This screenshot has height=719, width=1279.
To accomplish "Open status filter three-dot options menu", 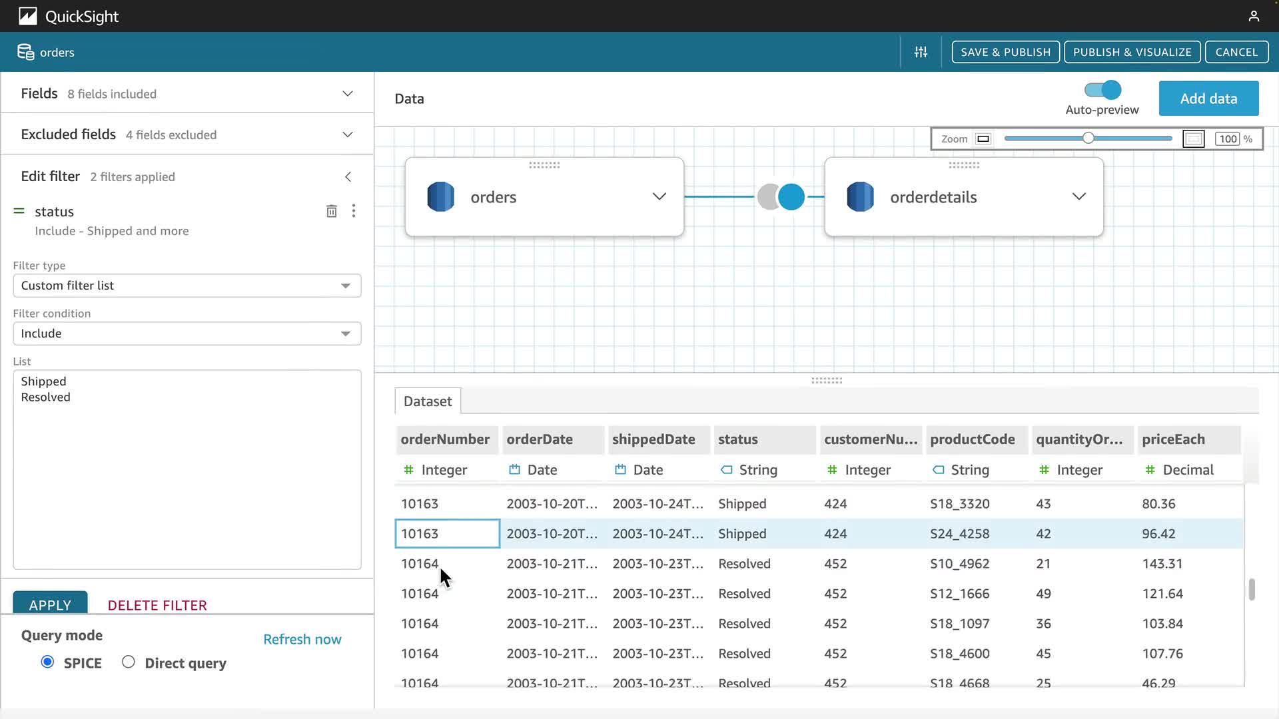I will (x=354, y=211).
